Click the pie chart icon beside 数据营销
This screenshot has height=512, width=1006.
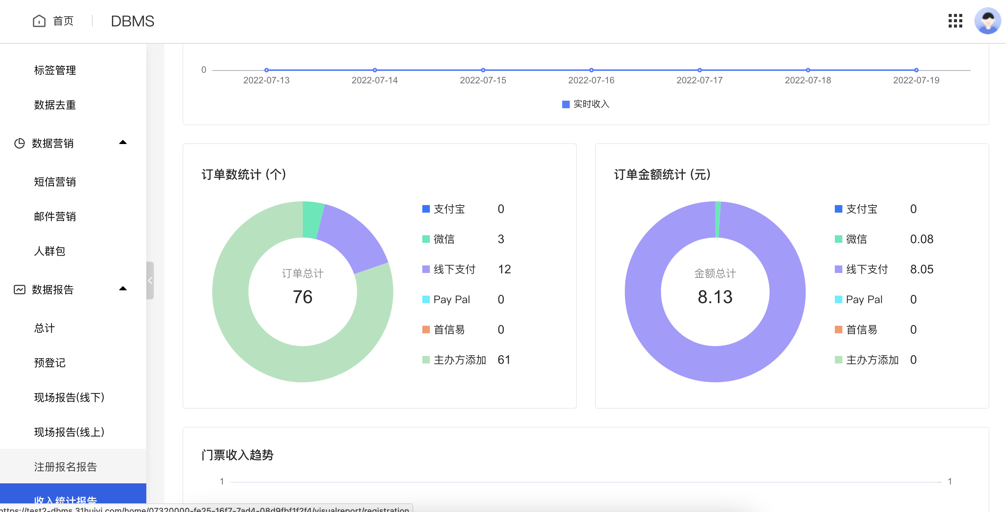19,143
